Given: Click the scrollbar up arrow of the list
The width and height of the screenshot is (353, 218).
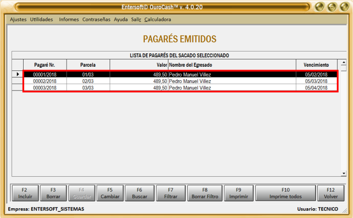Looking at the screenshot, I should 344,62.
